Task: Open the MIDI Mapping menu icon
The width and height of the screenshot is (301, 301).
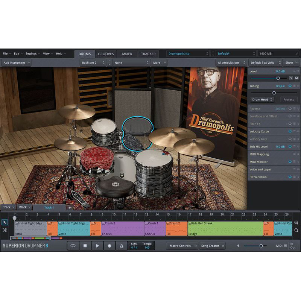Action: (x=295, y=154)
